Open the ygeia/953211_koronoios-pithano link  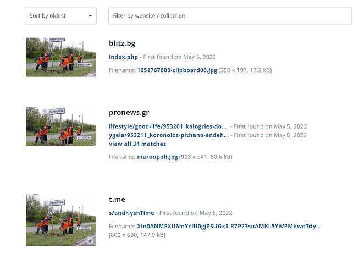click(x=169, y=135)
